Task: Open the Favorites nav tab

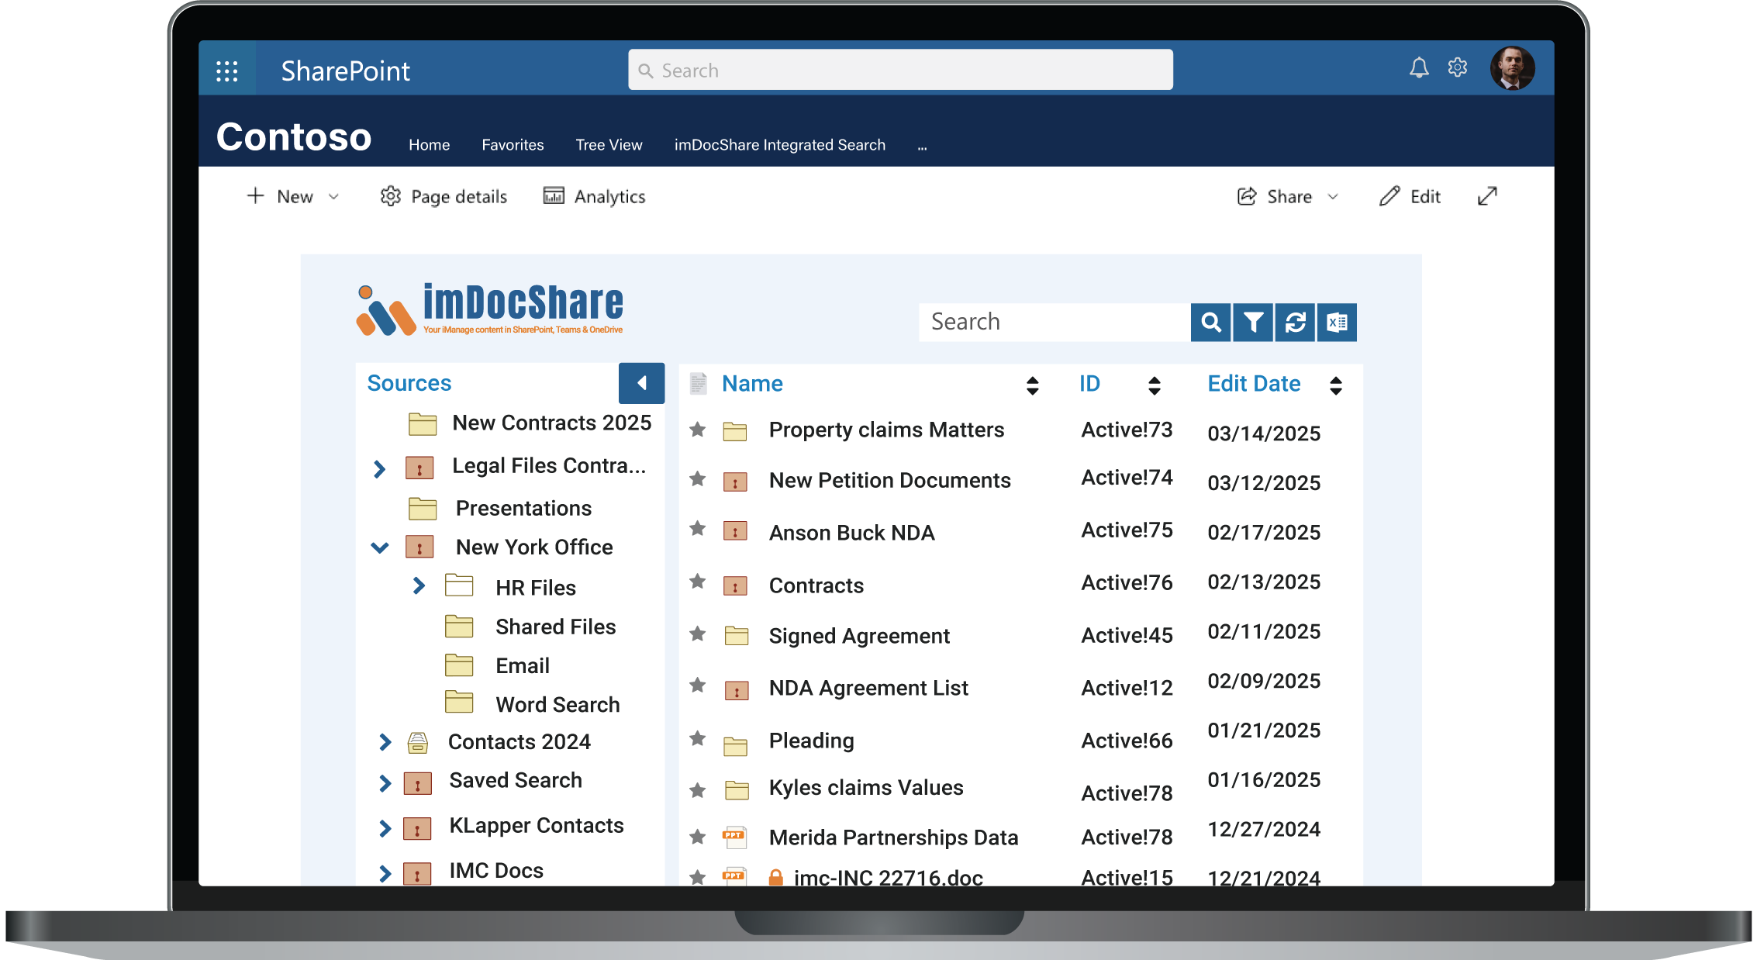Action: (x=513, y=145)
